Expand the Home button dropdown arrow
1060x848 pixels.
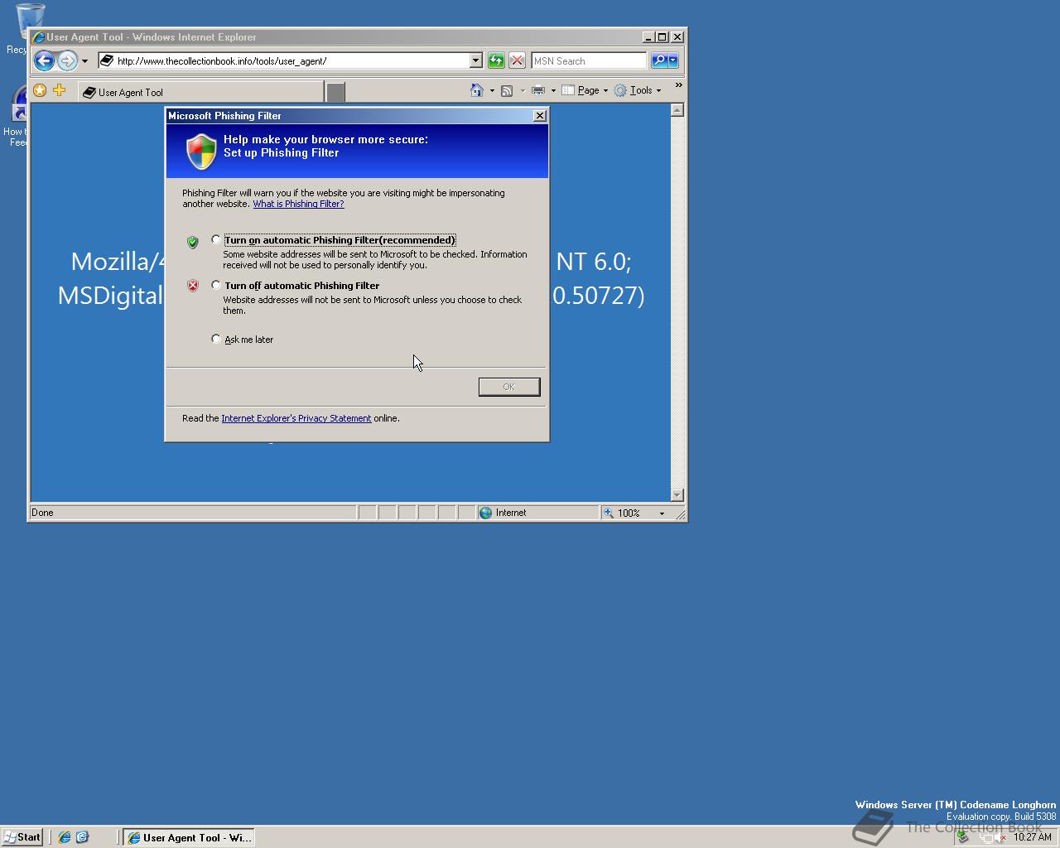pos(492,90)
